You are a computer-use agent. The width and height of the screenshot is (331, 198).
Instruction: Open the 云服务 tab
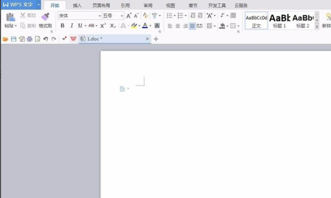coord(241,5)
